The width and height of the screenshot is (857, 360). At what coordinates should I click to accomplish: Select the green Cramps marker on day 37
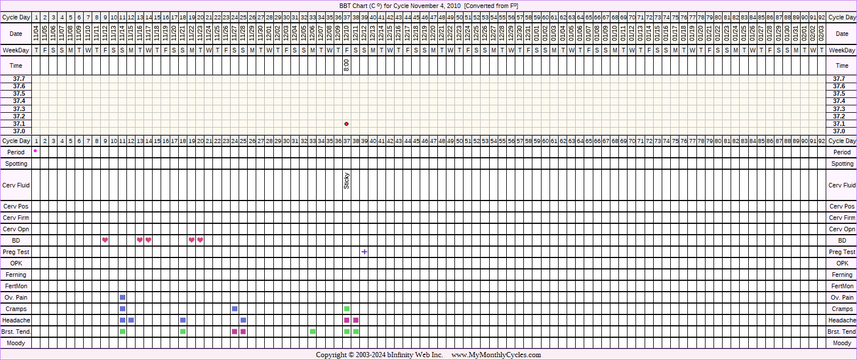347,309
